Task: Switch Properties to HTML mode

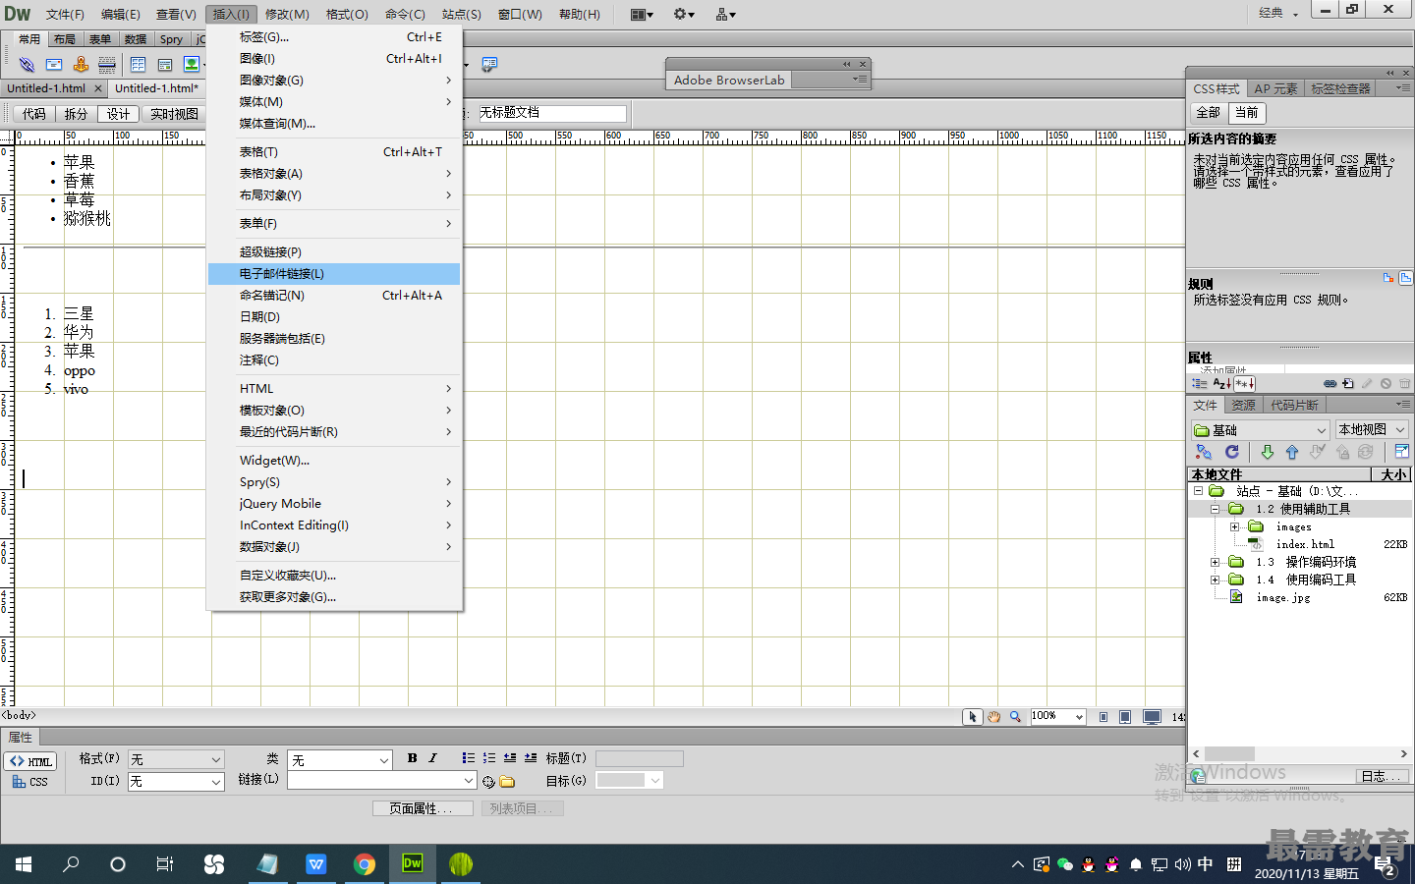Action: 31,761
